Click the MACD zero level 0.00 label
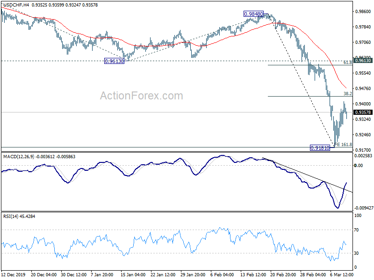The width and height of the screenshot is (374, 280). click(359, 166)
